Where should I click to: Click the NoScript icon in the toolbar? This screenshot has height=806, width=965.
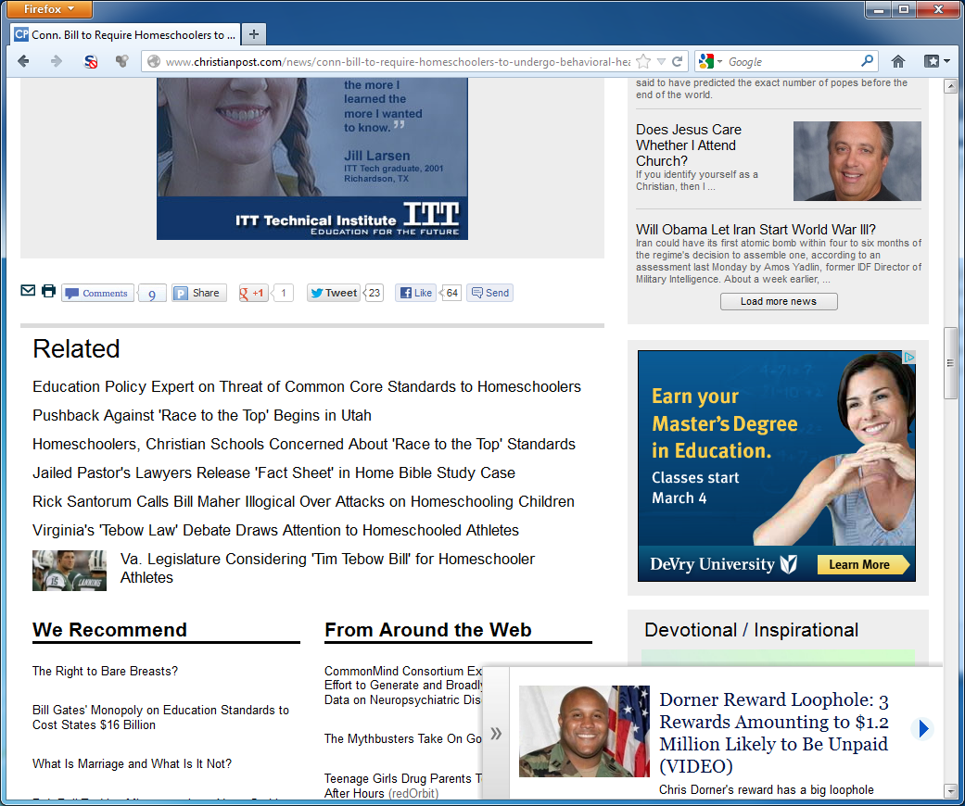tap(91, 61)
